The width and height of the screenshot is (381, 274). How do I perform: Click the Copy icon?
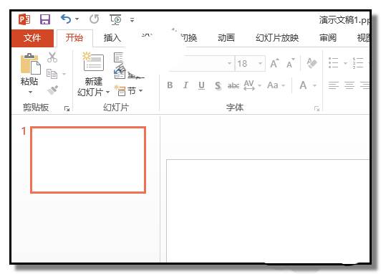(x=52, y=74)
